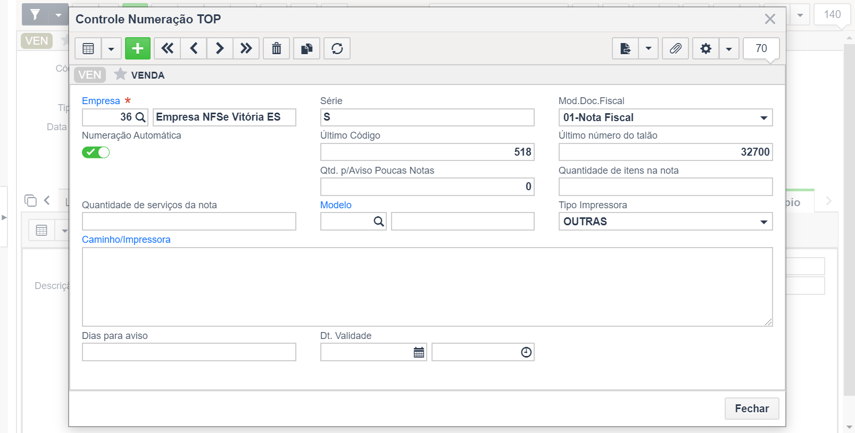855x433 pixels.
Task: Duplicate the current record
Action: click(307, 48)
